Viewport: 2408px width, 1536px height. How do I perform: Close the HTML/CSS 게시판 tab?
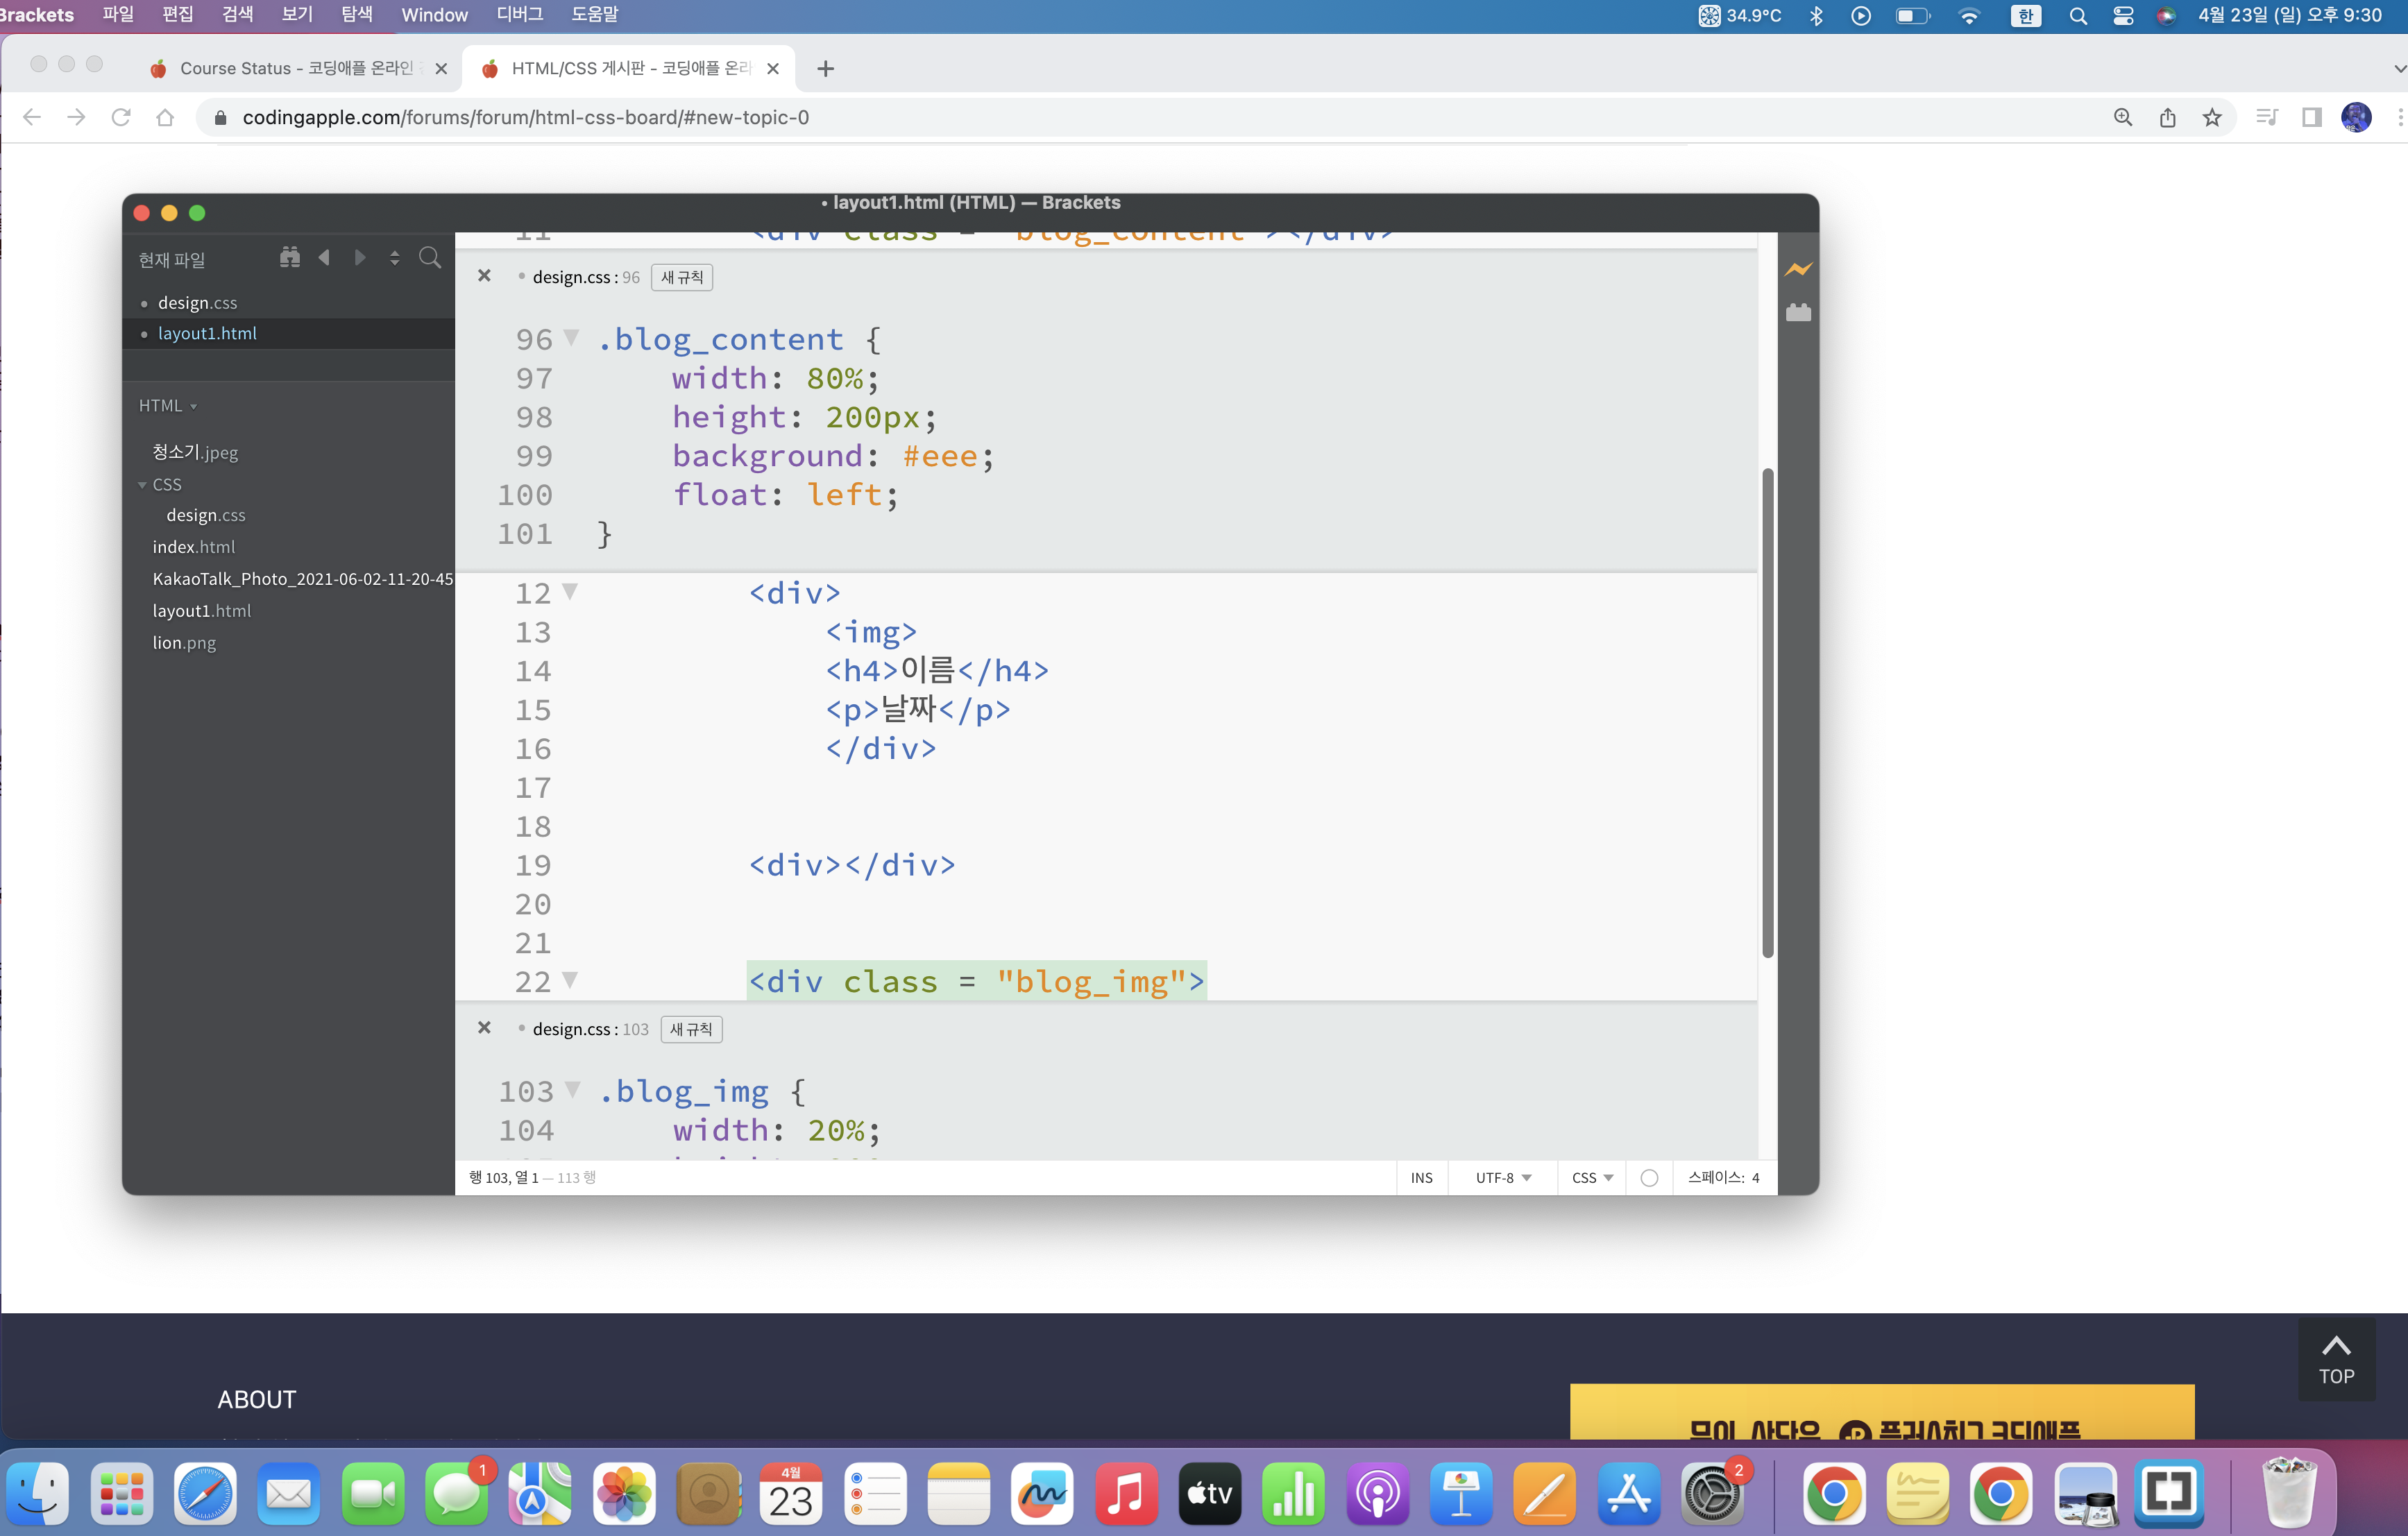(773, 69)
